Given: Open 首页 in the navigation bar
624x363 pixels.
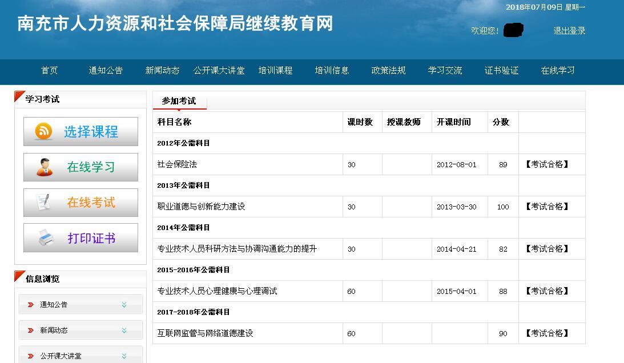Looking at the screenshot, I should [x=49, y=71].
